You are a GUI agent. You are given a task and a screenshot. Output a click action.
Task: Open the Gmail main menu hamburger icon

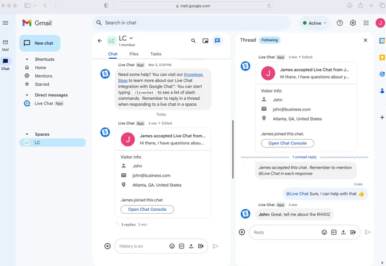[x=6, y=23]
